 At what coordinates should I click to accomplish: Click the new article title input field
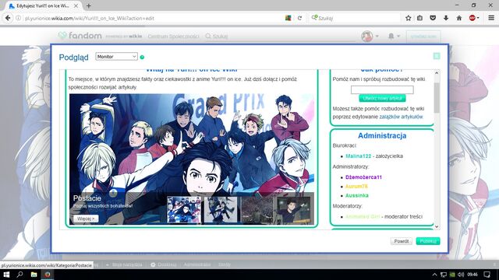tap(382, 90)
